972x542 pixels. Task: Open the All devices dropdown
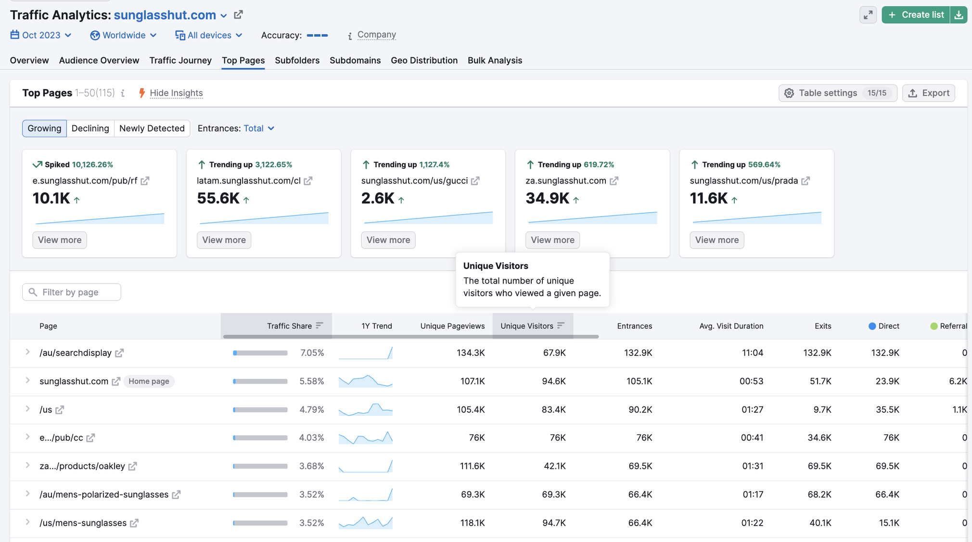pos(209,35)
